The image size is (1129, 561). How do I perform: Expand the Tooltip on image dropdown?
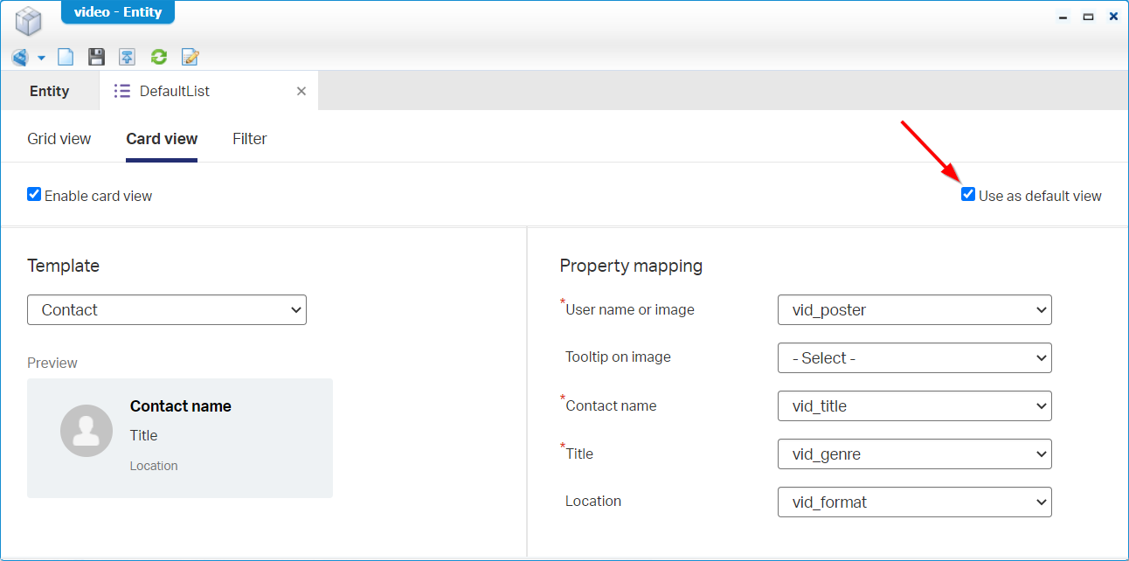click(x=914, y=358)
